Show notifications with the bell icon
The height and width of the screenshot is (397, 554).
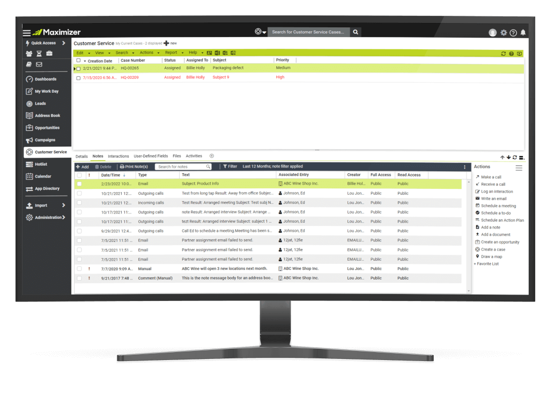tap(523, 33)
